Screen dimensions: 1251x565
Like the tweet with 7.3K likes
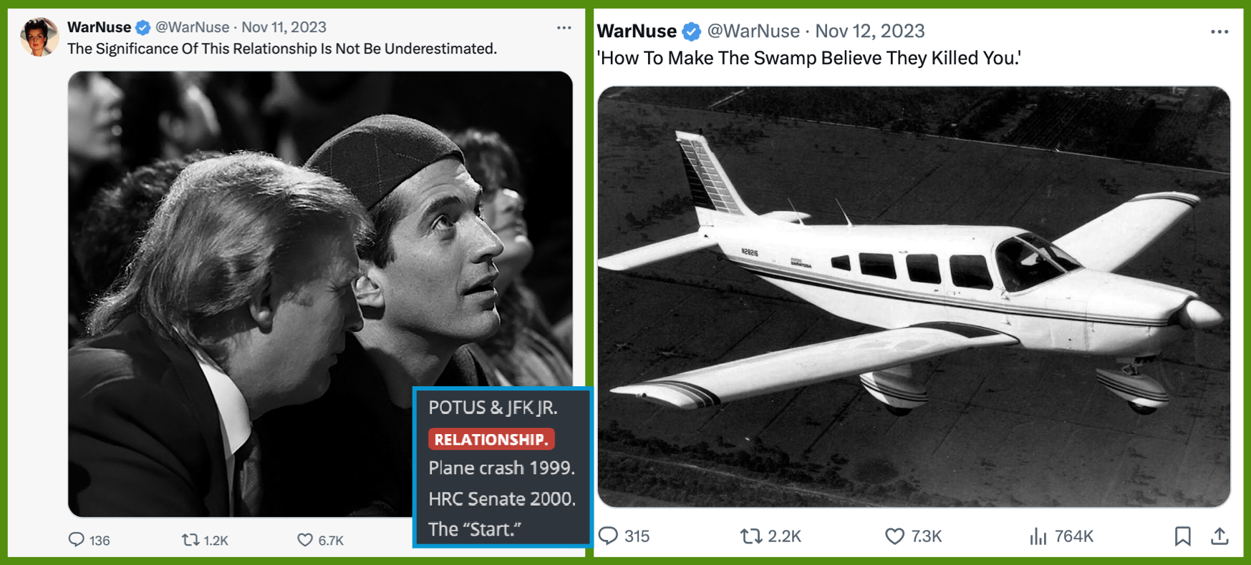894,536
